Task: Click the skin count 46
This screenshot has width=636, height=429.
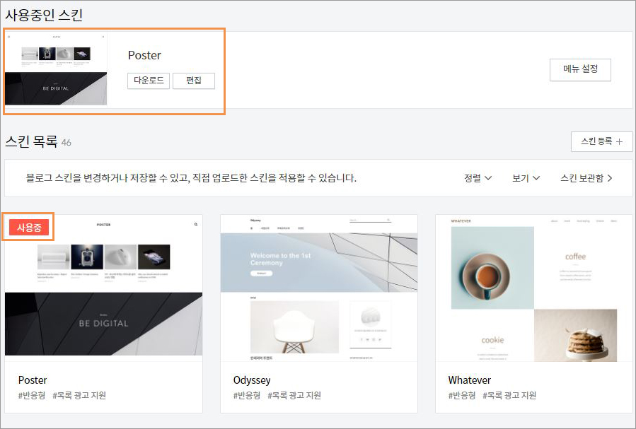Action: tap(66, 143)
